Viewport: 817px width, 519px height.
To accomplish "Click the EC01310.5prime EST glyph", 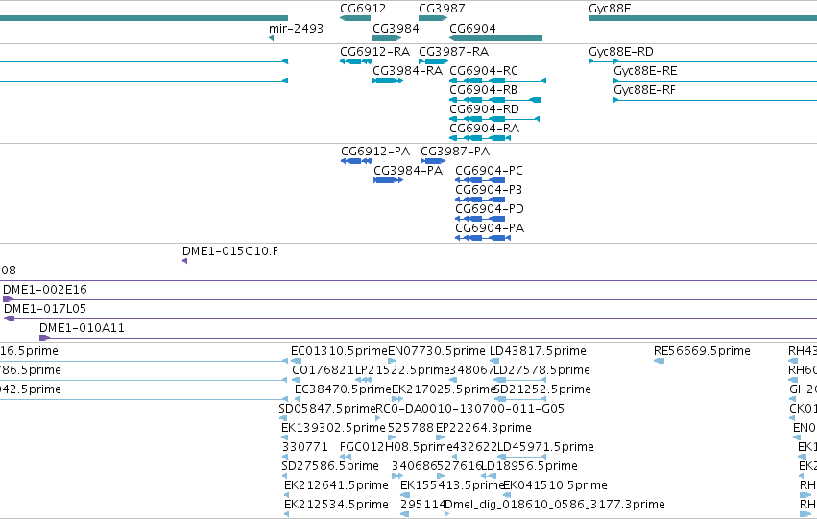I will pos(296,361).
